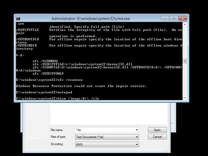Click cmd scrollbar down arrow

click(x=185, y=98)
